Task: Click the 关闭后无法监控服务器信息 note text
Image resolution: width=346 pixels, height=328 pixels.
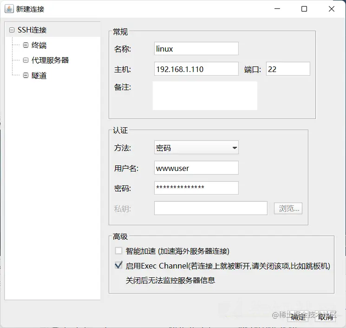Action: click(x=170, y=280)
